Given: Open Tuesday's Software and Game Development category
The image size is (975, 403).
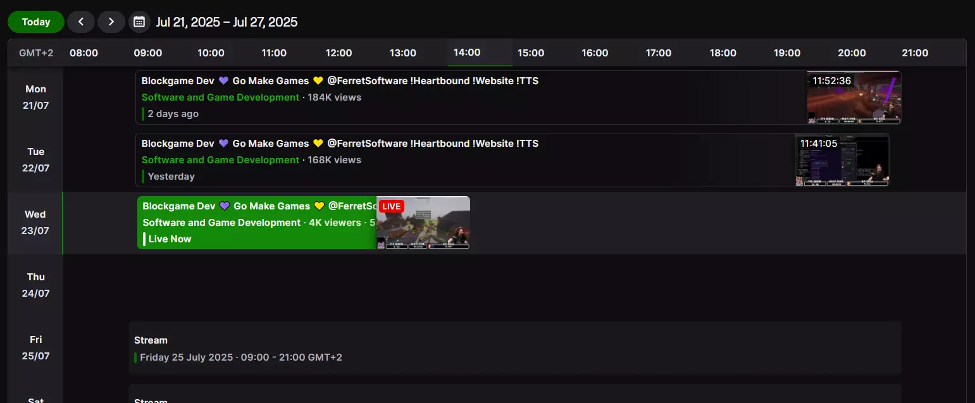Looking at the screenshot, I should click(220, 160).
